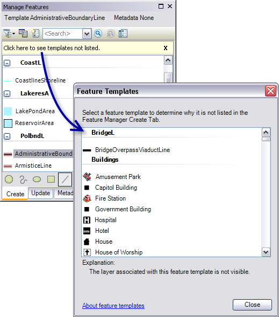
Task: Select the CoastlineShoreline template
Action: (40, 80)
